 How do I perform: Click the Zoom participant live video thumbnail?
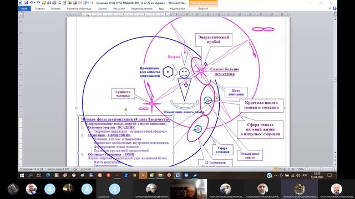(189, 189)
